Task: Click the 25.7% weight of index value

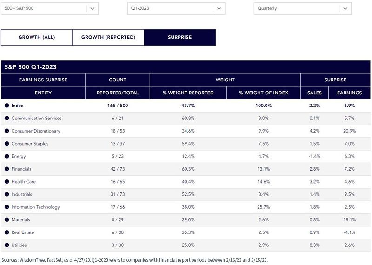Action: pyautogui.click(x=264, y=207)
